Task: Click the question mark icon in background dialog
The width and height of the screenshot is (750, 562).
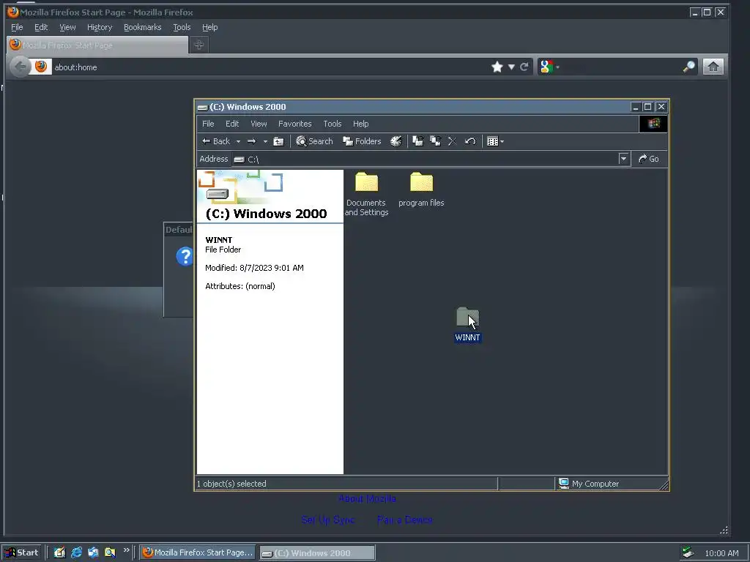Action: click(x=184, y=256)
